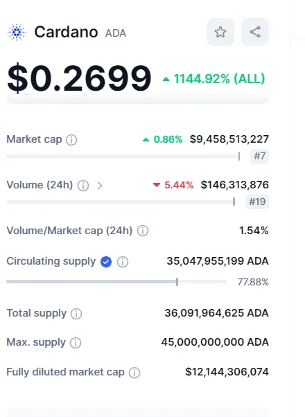Screen dimensions: 305x417
Task: Open the Total supply info icon
Action: [x=76, y=314]
